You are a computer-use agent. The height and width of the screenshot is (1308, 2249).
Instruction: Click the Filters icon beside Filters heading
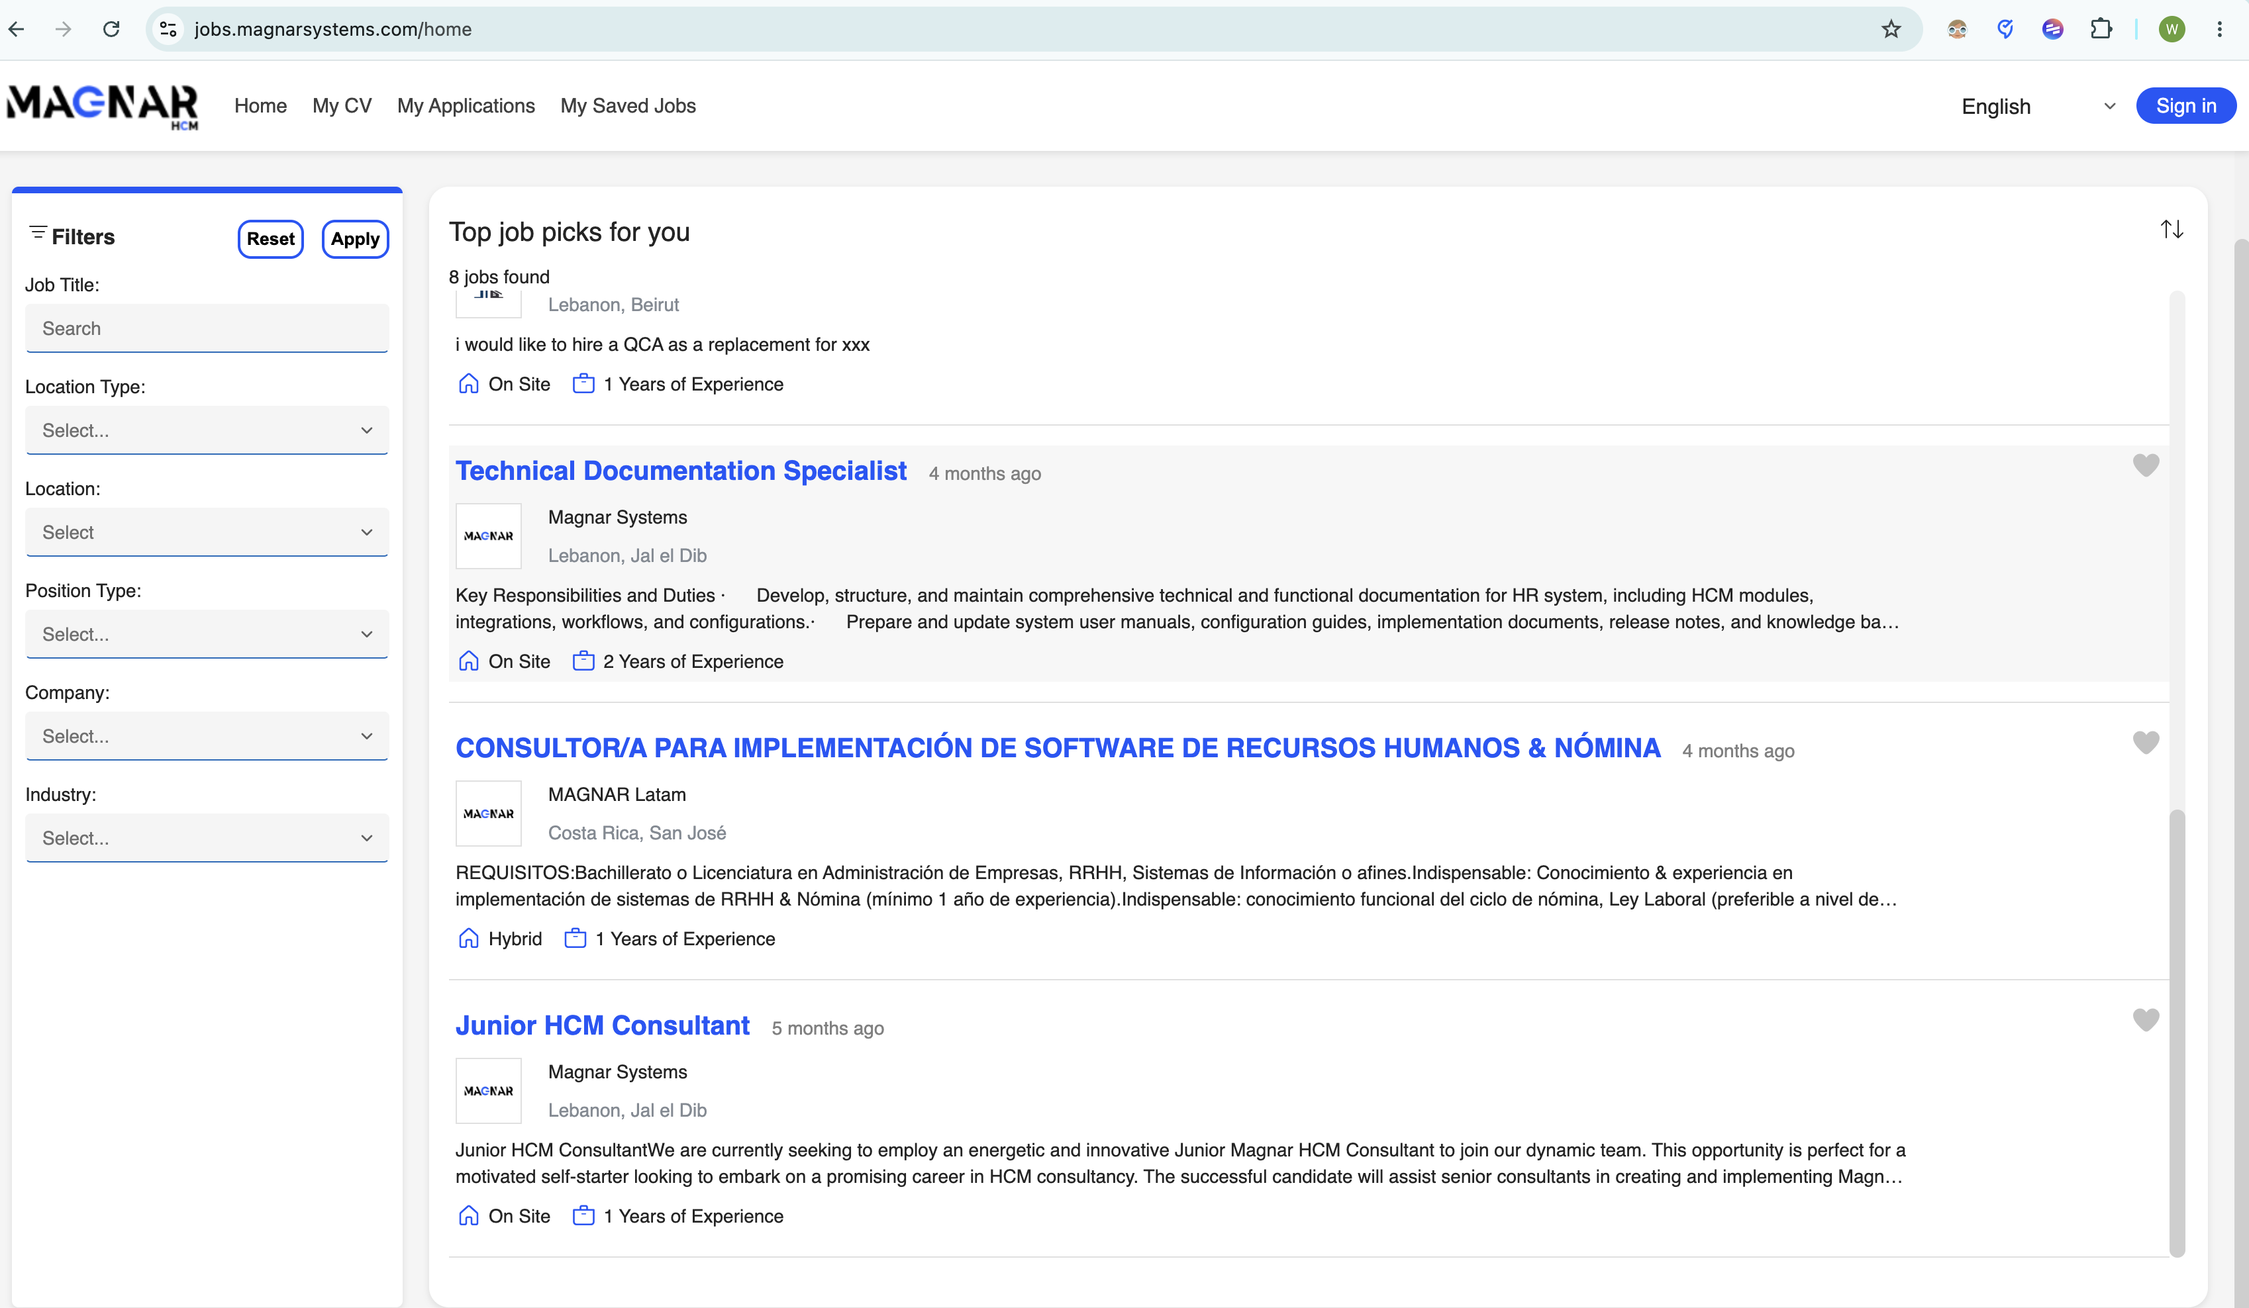(x=38, y=233)
